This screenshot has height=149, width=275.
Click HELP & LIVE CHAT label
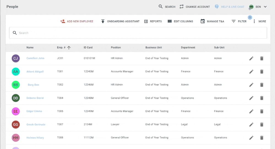233,7
